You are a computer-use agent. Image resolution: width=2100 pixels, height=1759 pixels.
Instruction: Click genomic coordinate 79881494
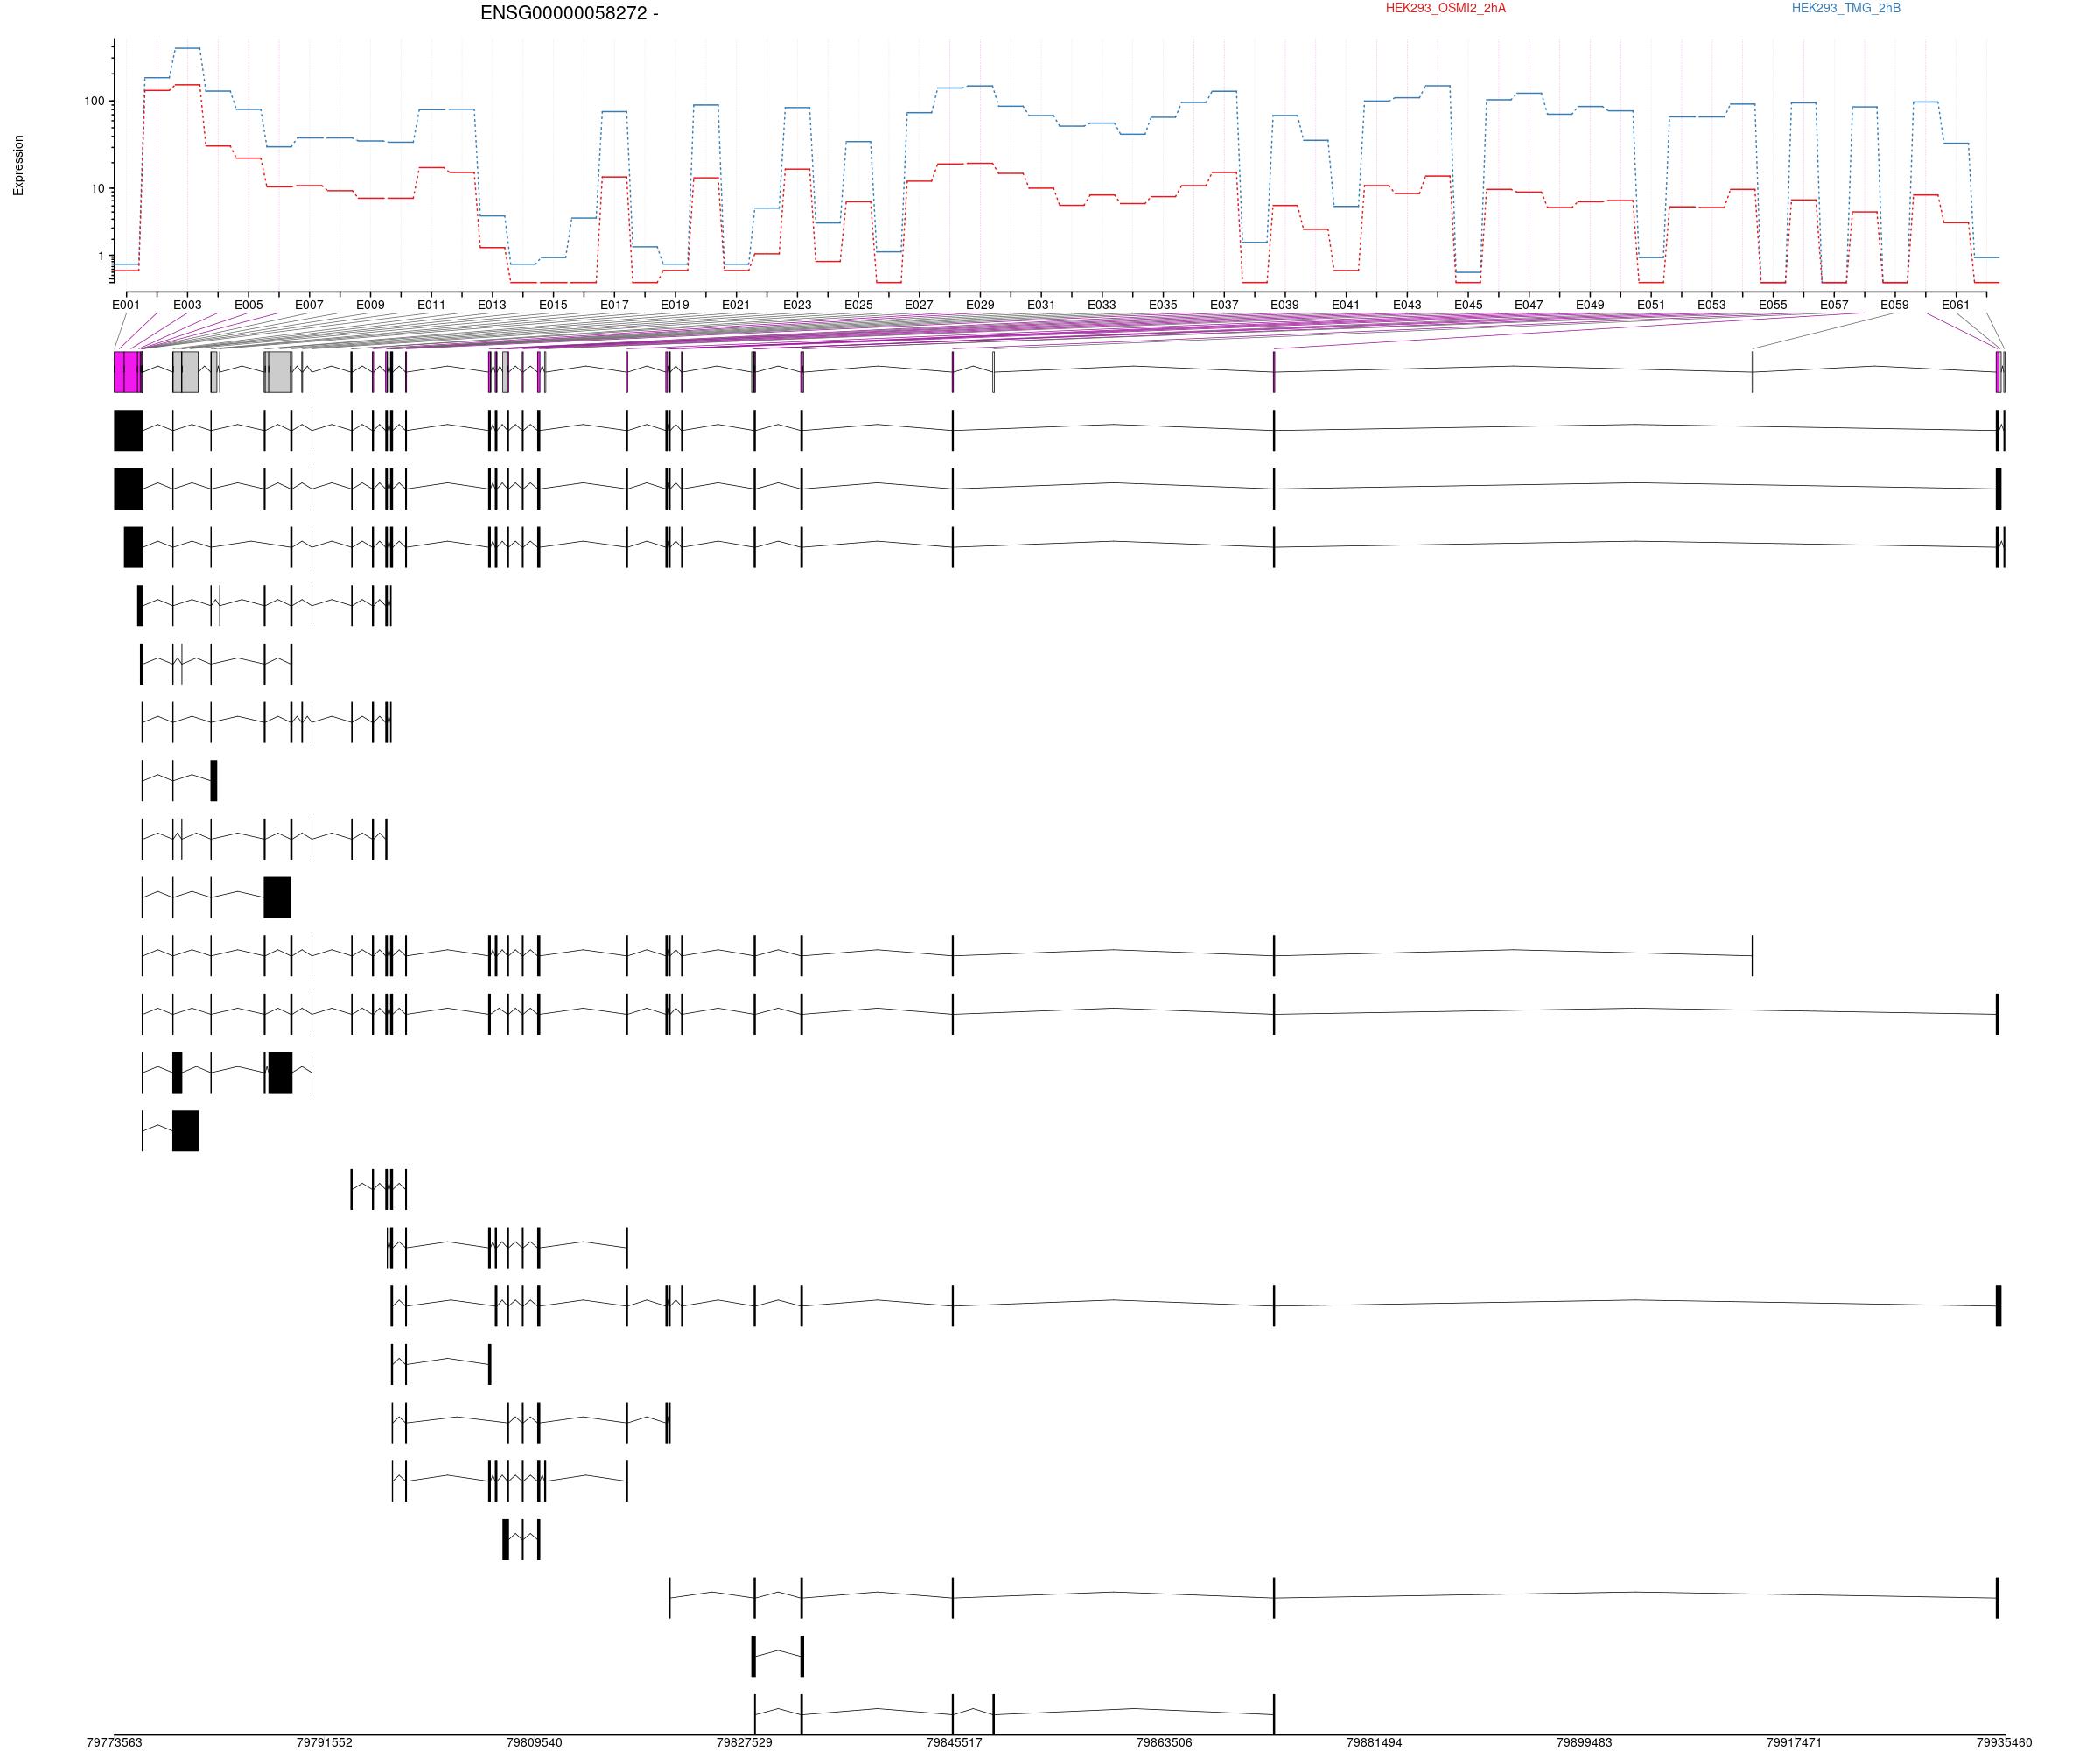pyautogui.click(x=1374, y=1742)
